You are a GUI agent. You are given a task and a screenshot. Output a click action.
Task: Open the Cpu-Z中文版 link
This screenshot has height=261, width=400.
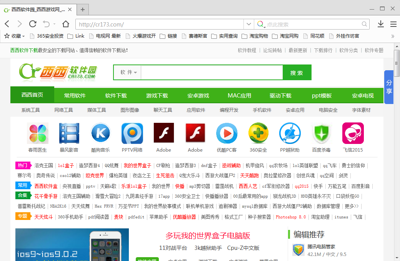click(243, 248)
